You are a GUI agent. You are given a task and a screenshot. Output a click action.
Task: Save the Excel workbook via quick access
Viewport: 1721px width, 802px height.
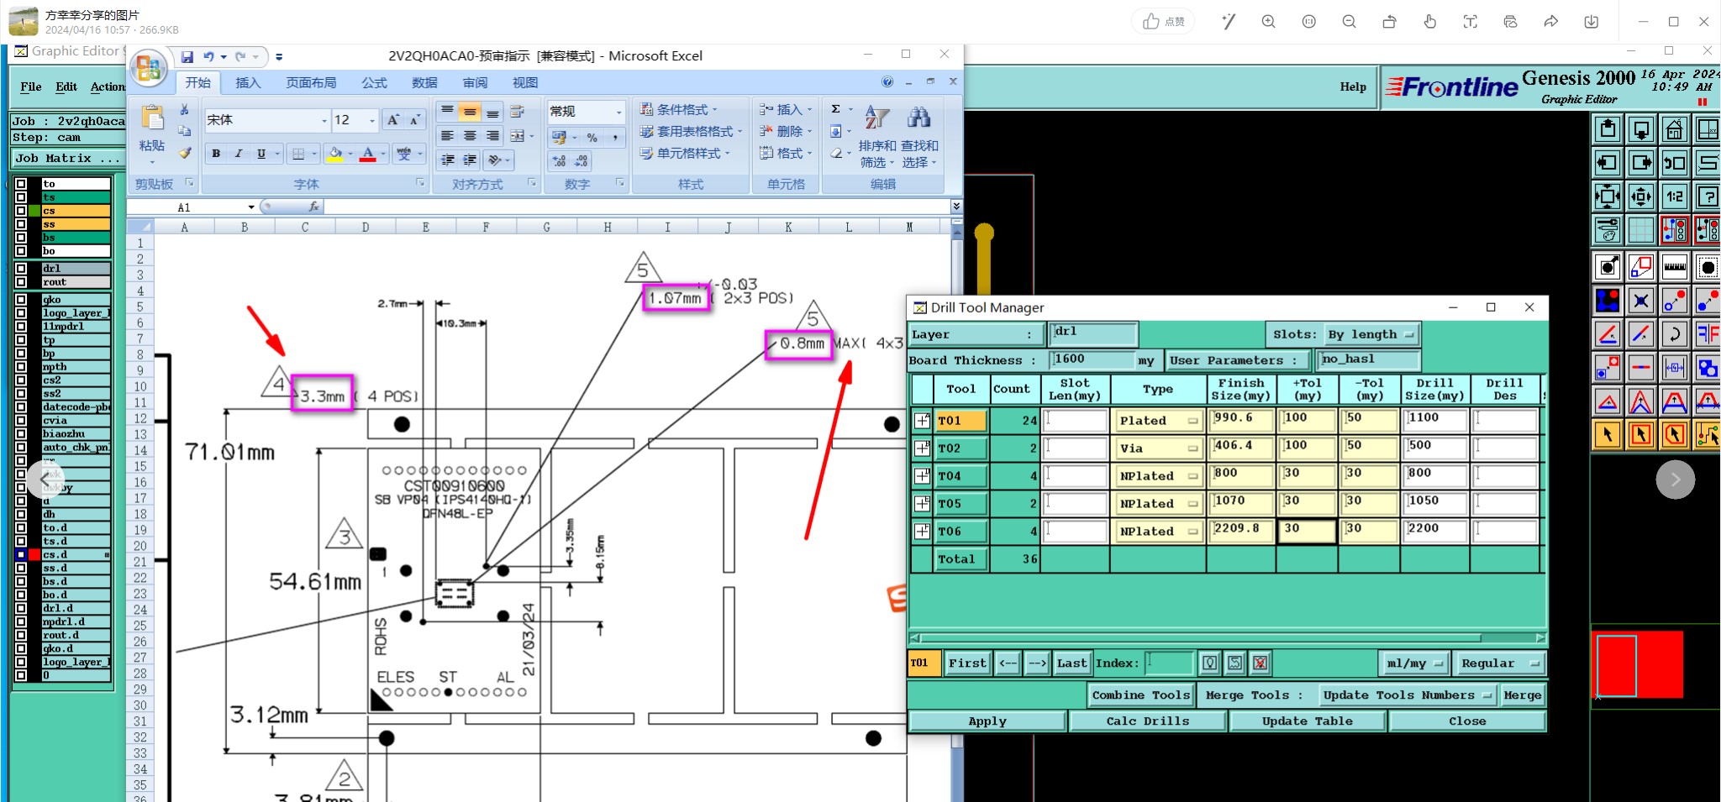tap(187, 57)
